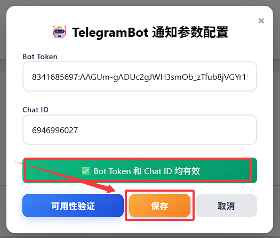This screenshot has width=280, height=238.
Task: Click the green checkmark icon in validation banner
Action: click(85, 171)
